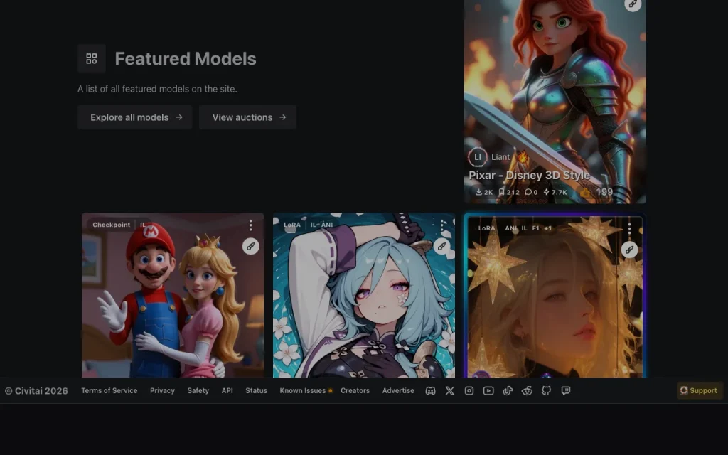This screenshot has width=728, height=455.
Task: Open the X (Twitter) footer icon
Action: click(450, 391)
